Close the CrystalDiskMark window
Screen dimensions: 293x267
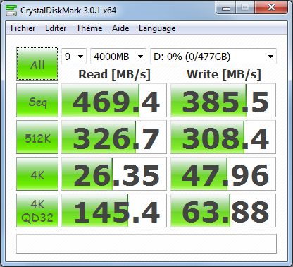271,8
